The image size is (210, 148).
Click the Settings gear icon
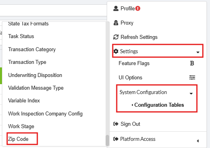click(116, 51)
